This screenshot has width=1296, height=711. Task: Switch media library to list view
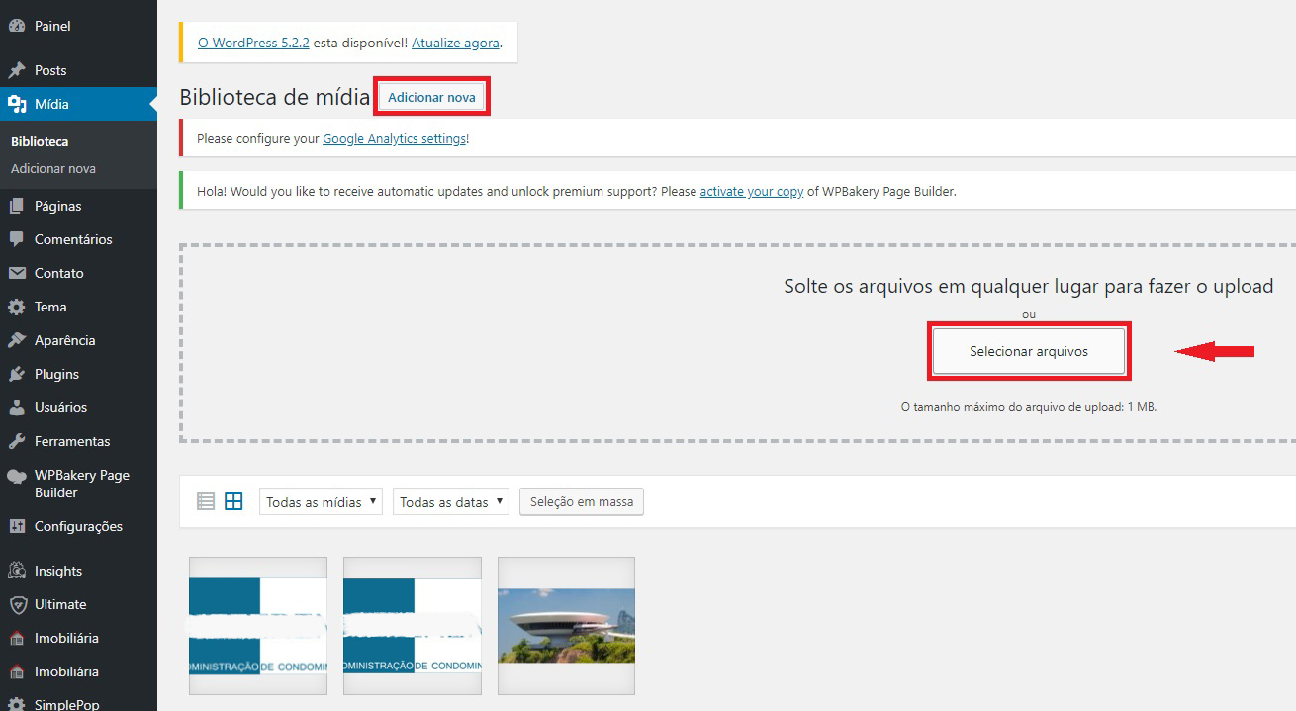pos(206,500)
